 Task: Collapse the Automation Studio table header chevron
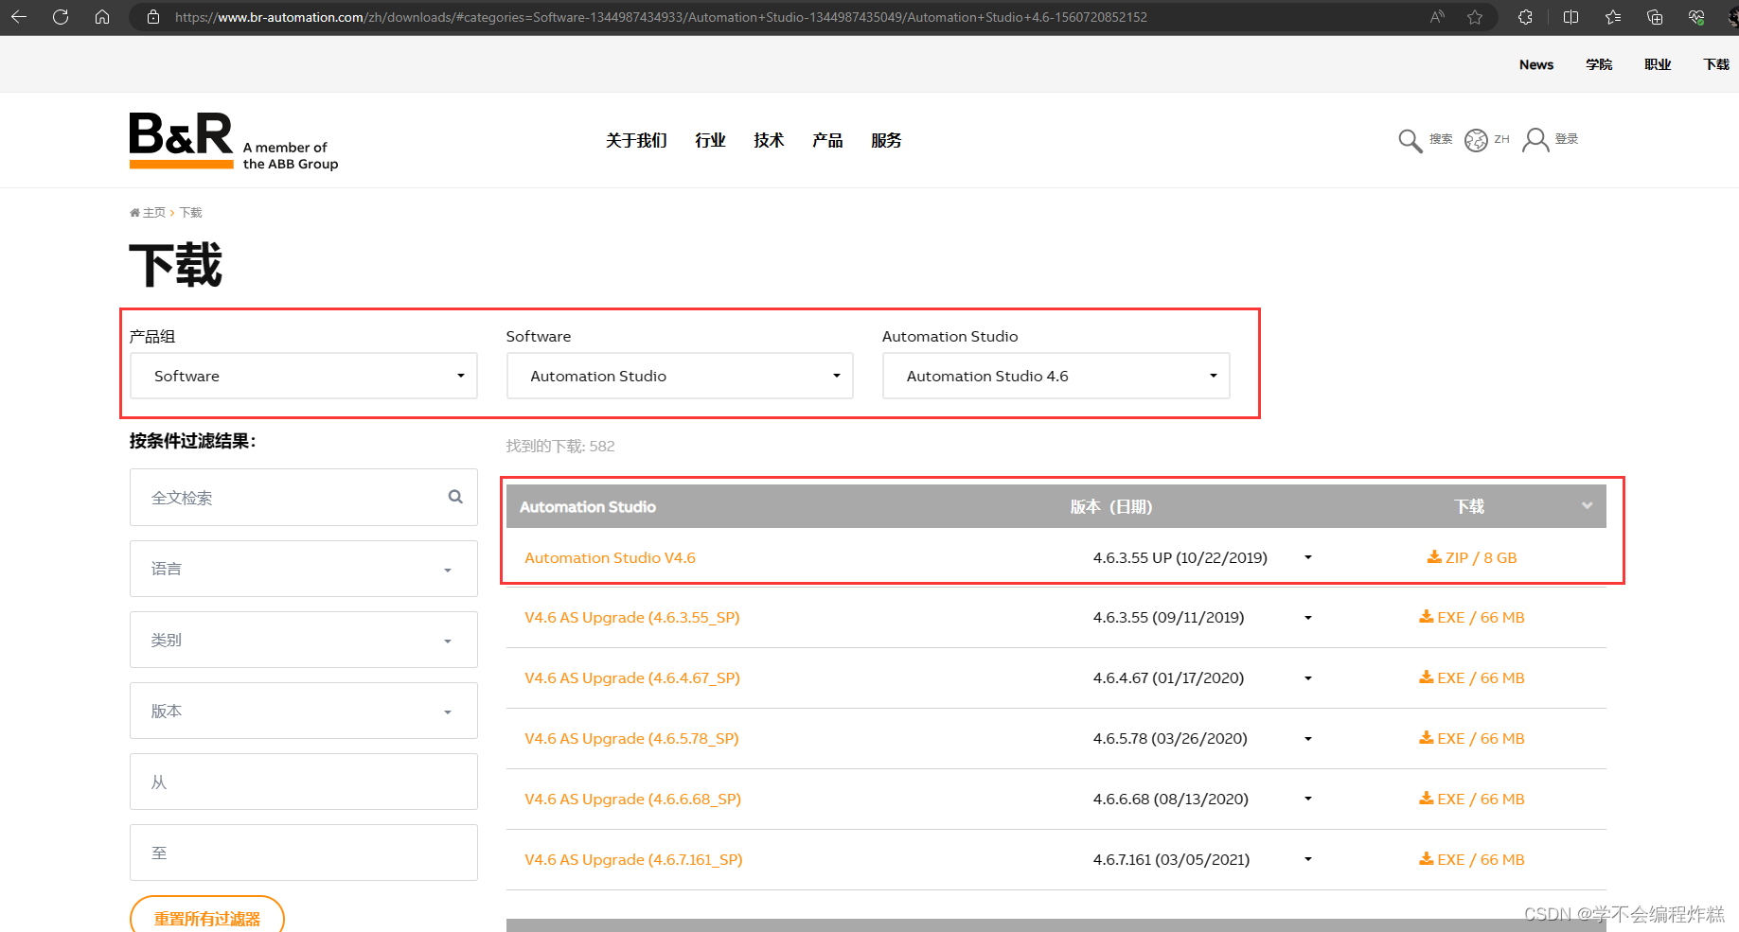point(1588,505)
